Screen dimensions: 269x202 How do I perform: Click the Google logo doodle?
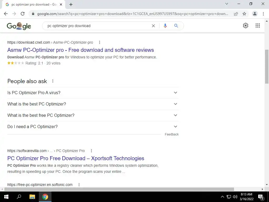coord(19,26)
